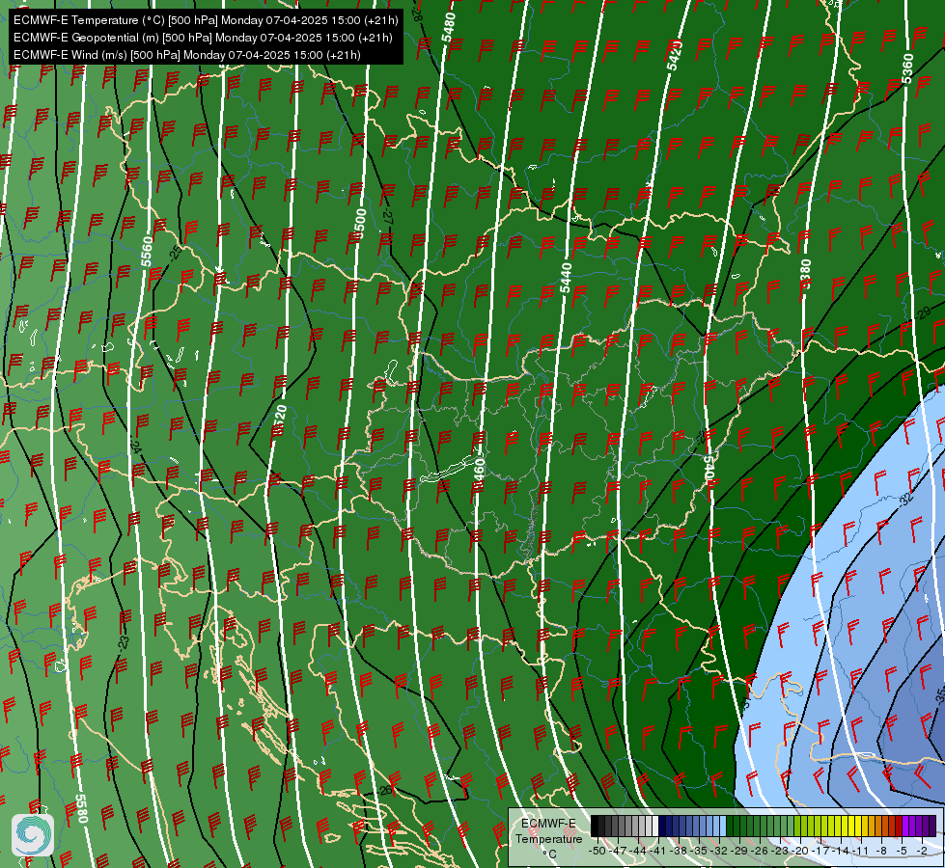Click the -24 isotherm label on the map
The height and width of the screenshot is (868, 945).
point(135,447)
